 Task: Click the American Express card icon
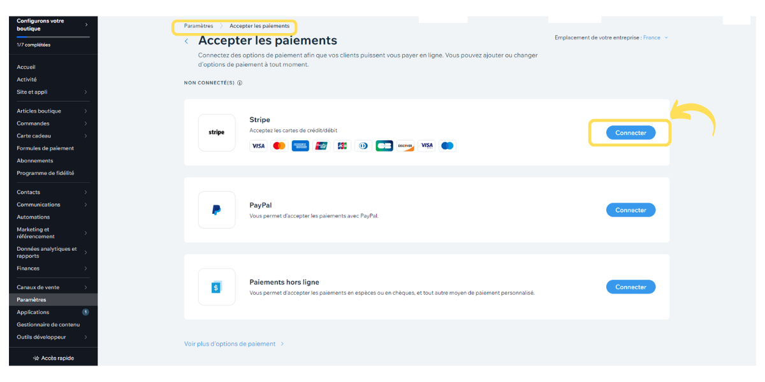[x=300, y=146]
